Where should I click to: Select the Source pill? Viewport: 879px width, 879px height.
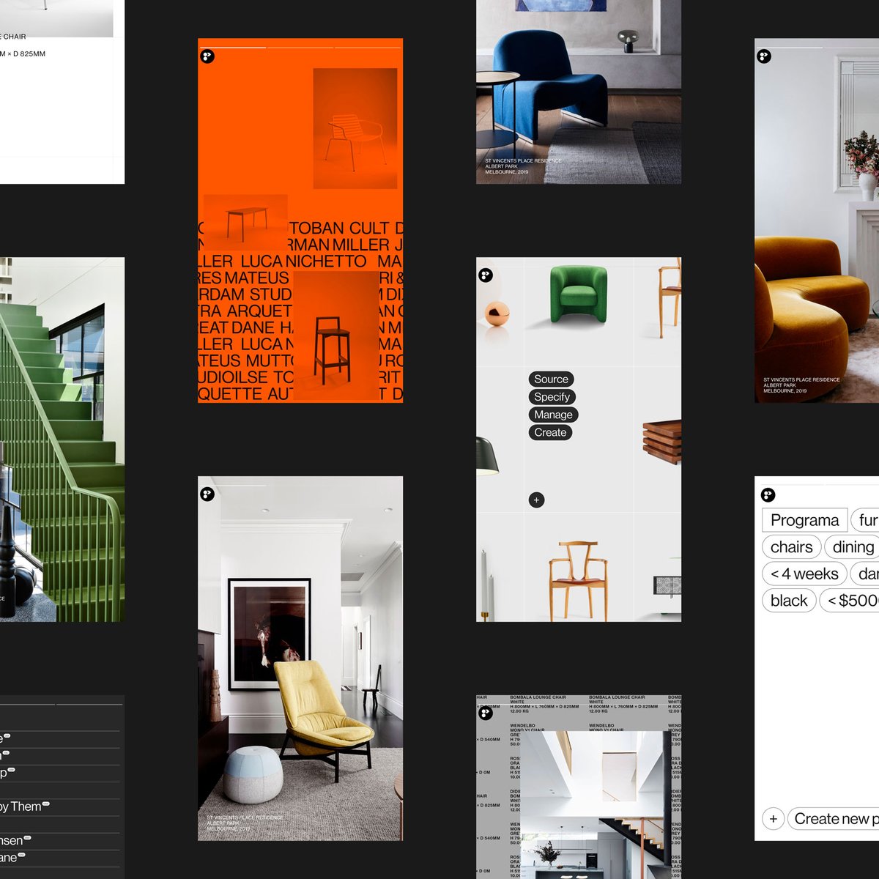551,379
